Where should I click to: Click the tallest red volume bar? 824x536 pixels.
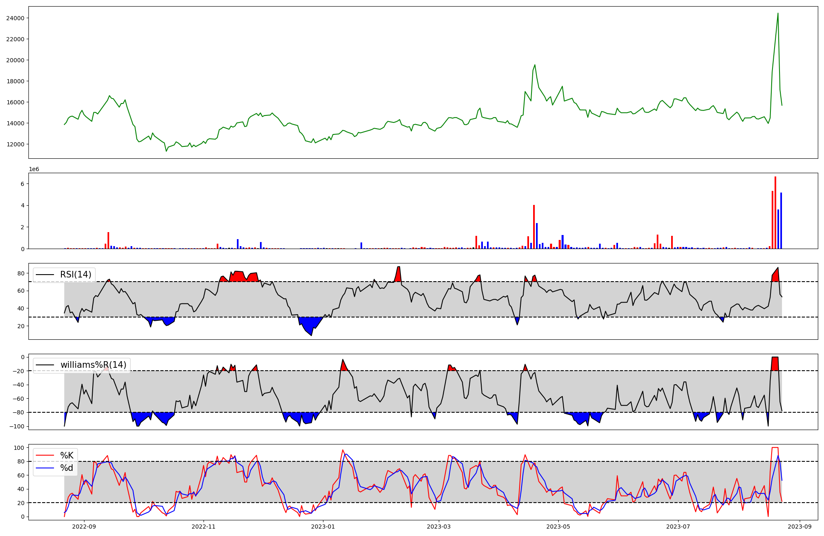click(x=775, y=212)
